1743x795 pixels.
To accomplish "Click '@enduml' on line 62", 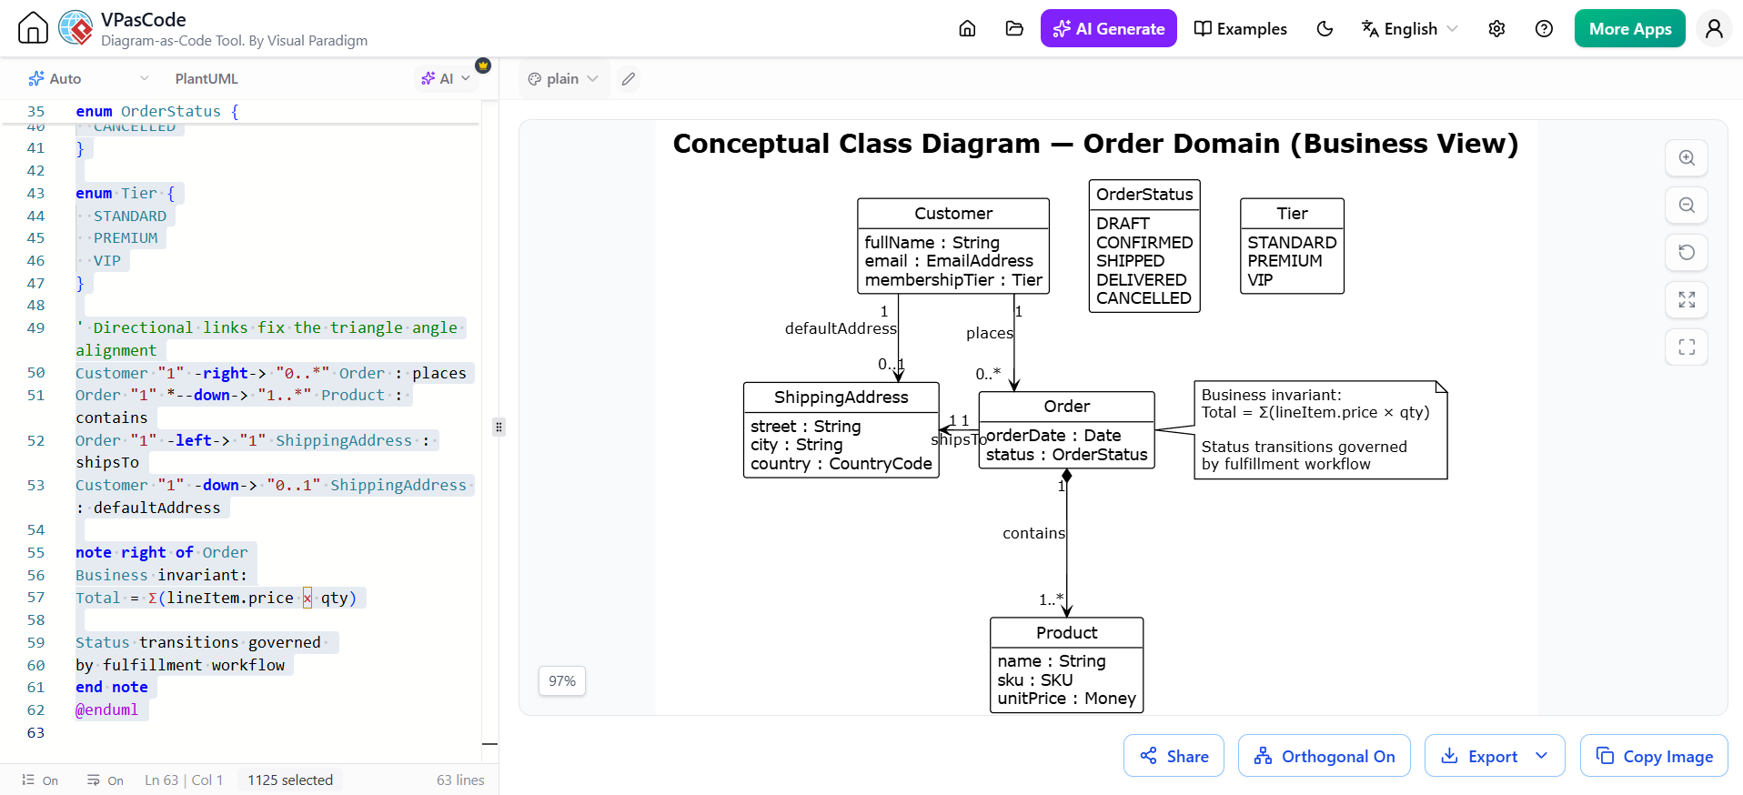I will coord(107,709).
